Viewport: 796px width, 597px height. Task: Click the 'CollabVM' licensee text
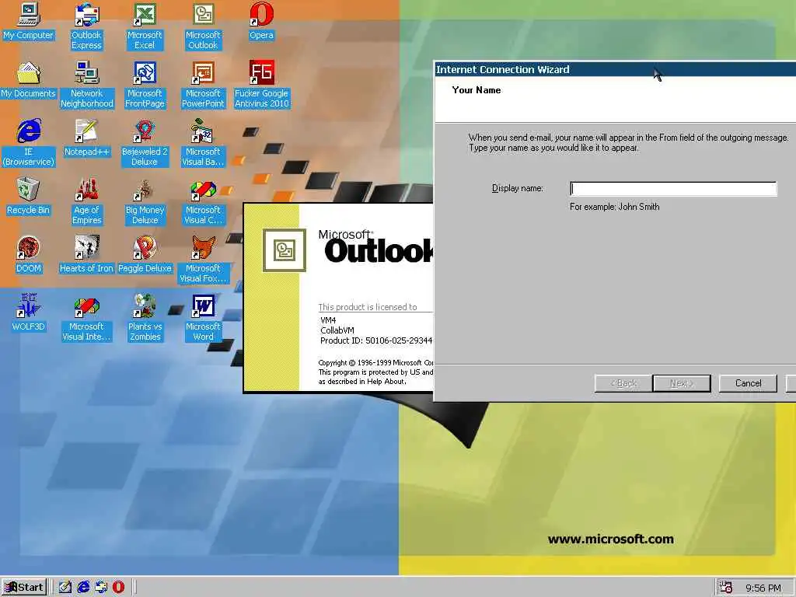point(337,330)
